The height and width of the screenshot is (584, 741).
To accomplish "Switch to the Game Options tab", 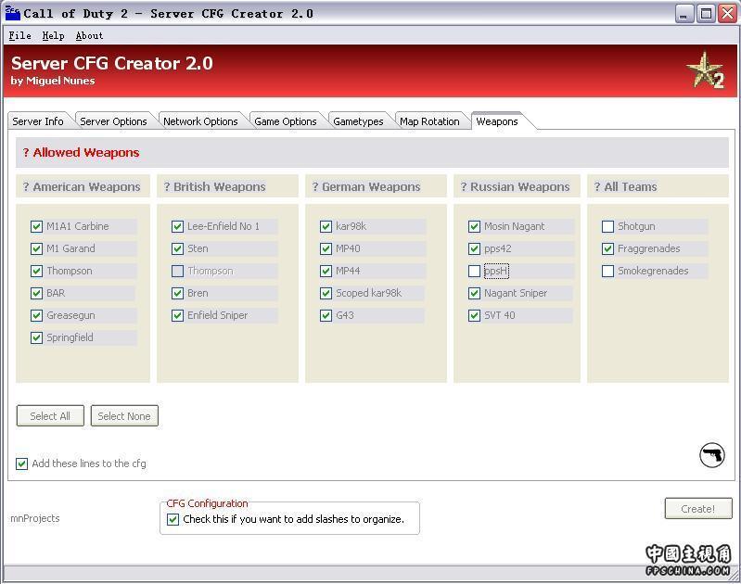I will (x=286, y=121).
